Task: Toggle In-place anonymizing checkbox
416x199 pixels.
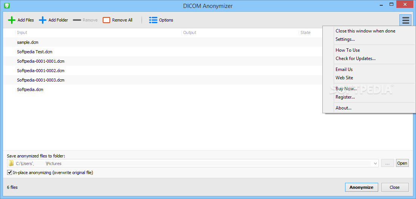Action: coord(10,173)
